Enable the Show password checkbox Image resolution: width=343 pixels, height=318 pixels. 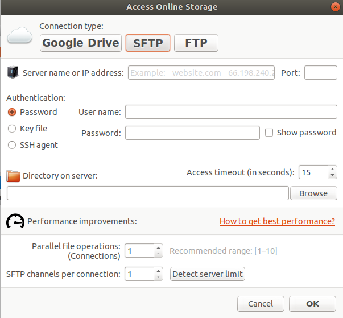(269, 133)
